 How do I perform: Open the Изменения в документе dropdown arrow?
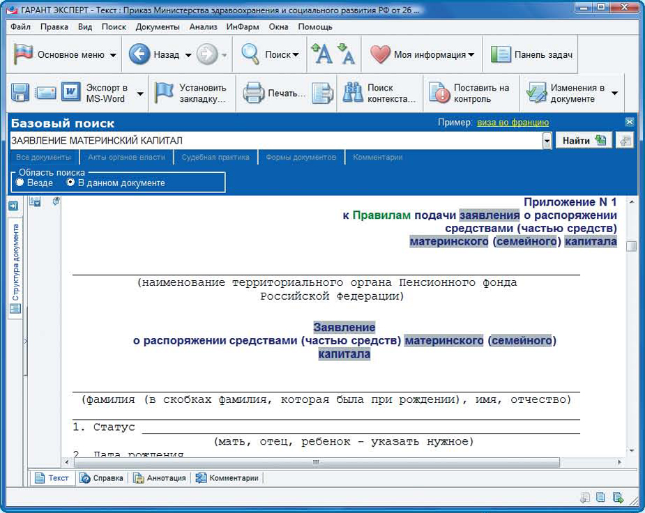pyautogui.click(x=614, y=93)
